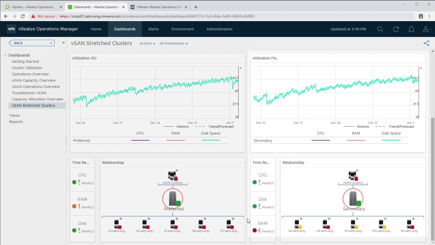This screenshot has width=435, height=245.
Task: Select the Preferred fault domain host icon
Action: (x=173, y=199)
